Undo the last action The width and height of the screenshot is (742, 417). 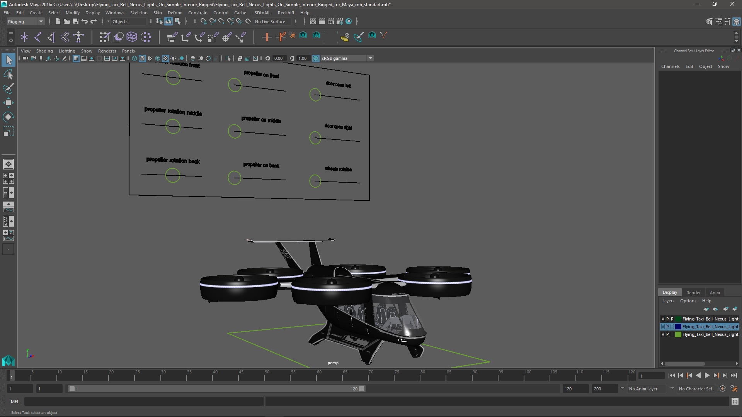(x=84, y=22)
